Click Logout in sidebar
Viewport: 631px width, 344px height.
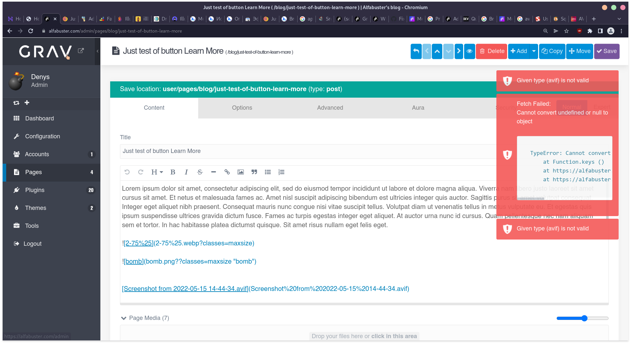(51, 244)
